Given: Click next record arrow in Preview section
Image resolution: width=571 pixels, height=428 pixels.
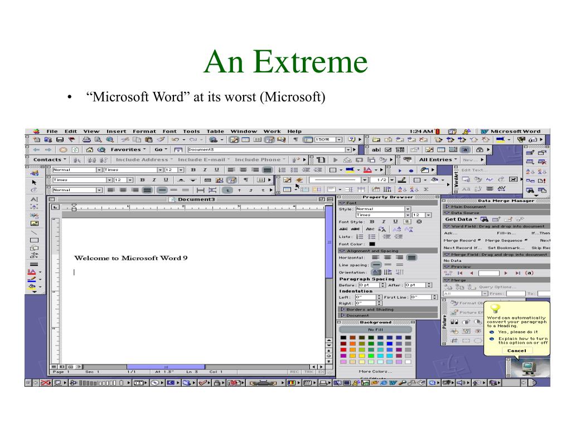Looking at the screenshot, I should [505, 273].
